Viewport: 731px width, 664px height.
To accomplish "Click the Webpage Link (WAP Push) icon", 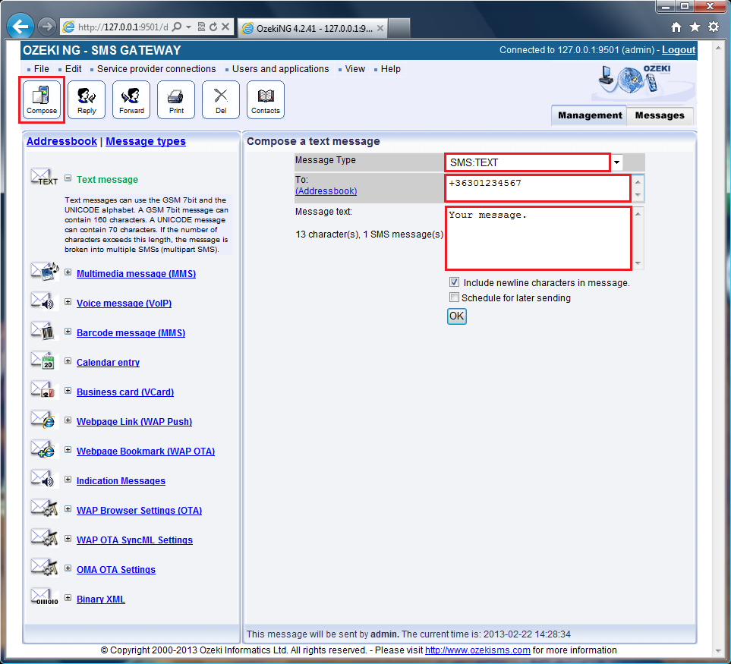I will (43, 420).
